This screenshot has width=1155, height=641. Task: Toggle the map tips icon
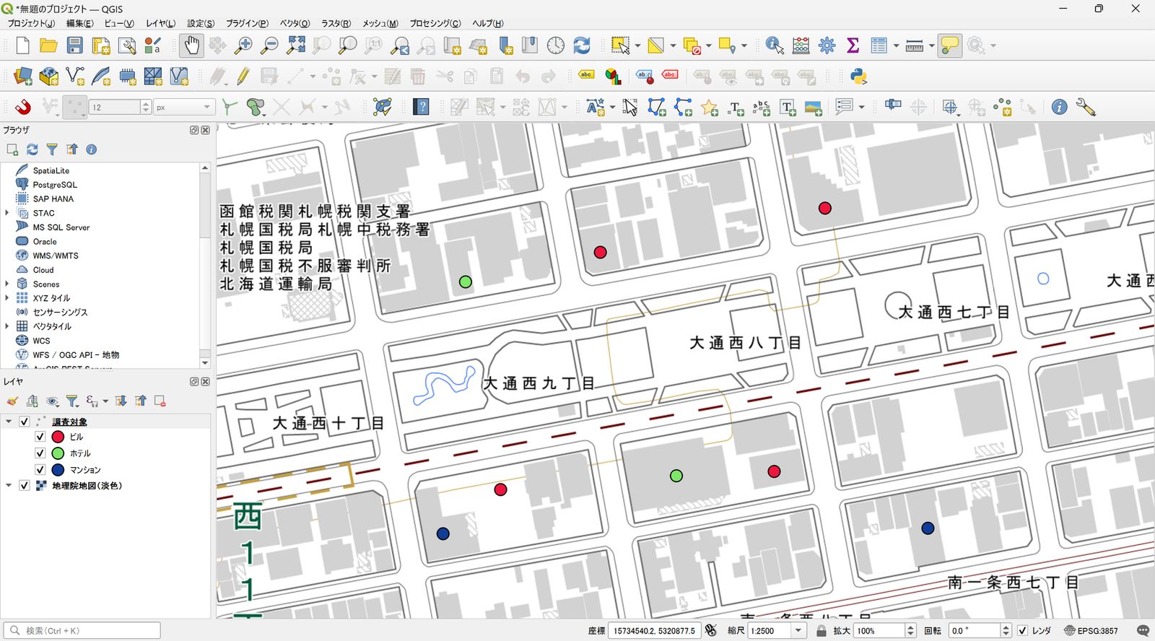click(950, 46)
